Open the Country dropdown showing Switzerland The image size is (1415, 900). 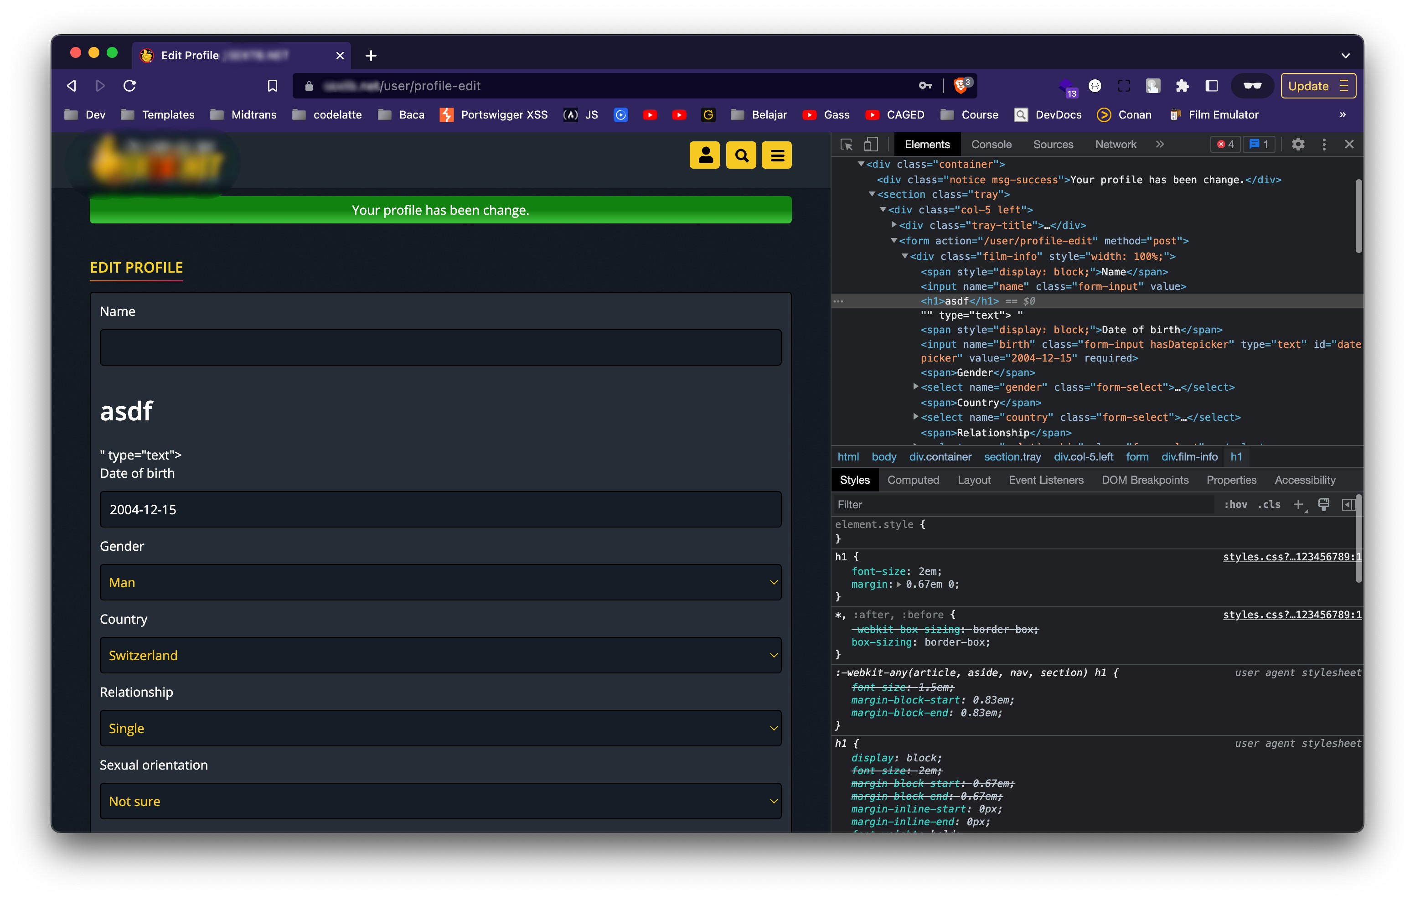point(440,655)
